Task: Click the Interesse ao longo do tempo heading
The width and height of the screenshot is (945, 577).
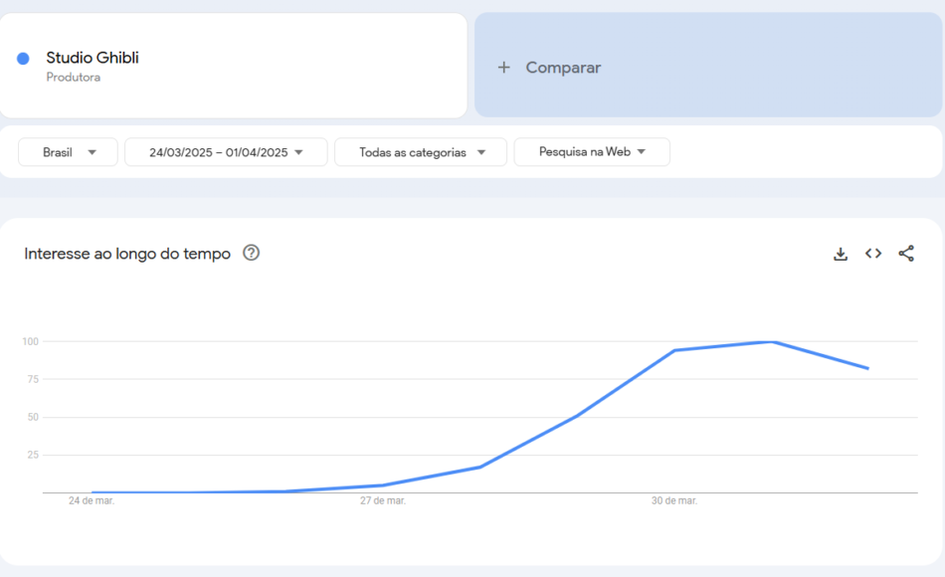Action: pyautogui.click(x=127, y=254)
